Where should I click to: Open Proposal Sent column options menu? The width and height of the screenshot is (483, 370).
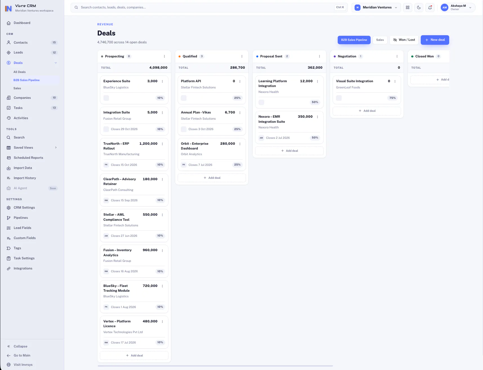point(319,56)
